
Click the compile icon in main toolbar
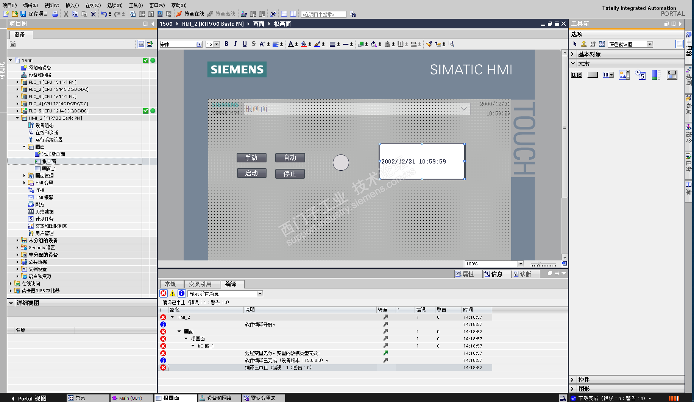pyautogui.click(x=133, y=14)
